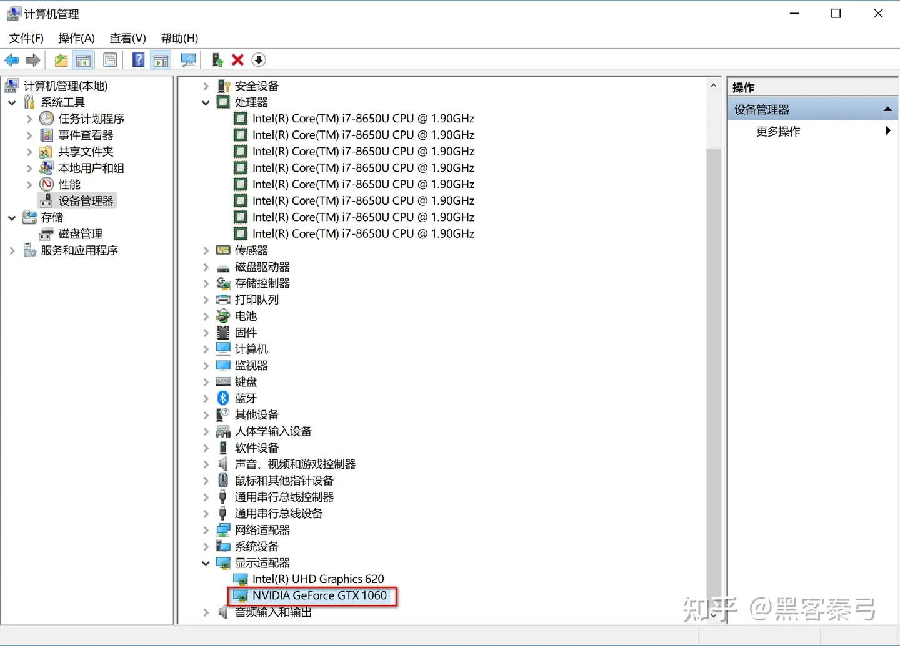Expand the 本地用户和组 node
The height and width of the screenshot is (646, 900).
click(x=29, y=168)
